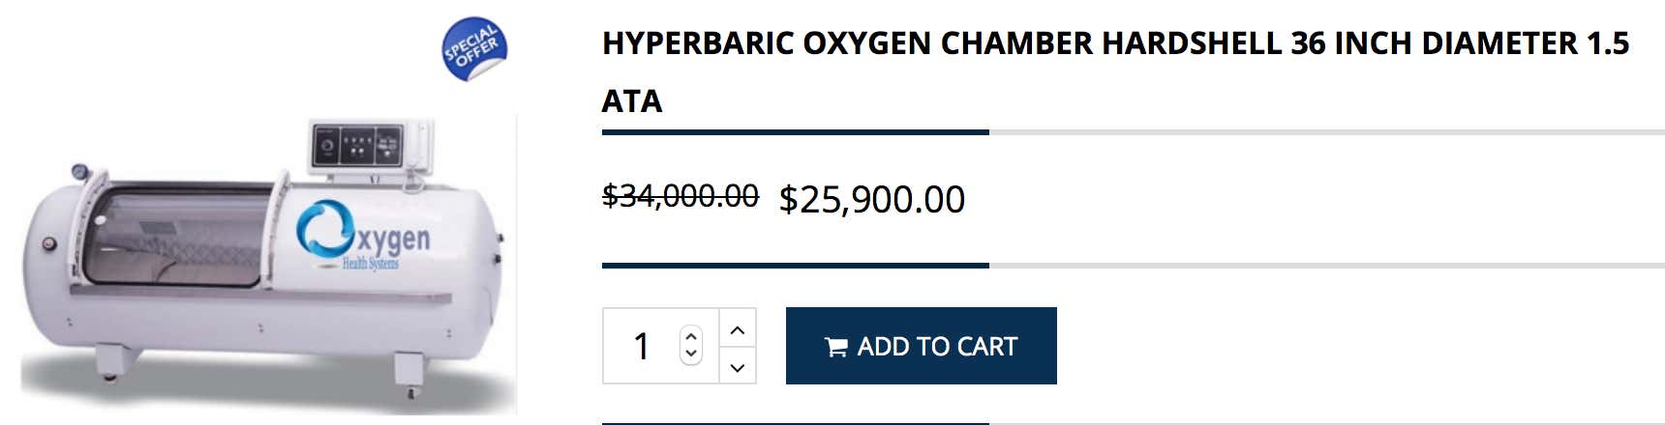The image size is (1665, 425).
Task: Click the word ATA in the title
Action: [632, 101]
